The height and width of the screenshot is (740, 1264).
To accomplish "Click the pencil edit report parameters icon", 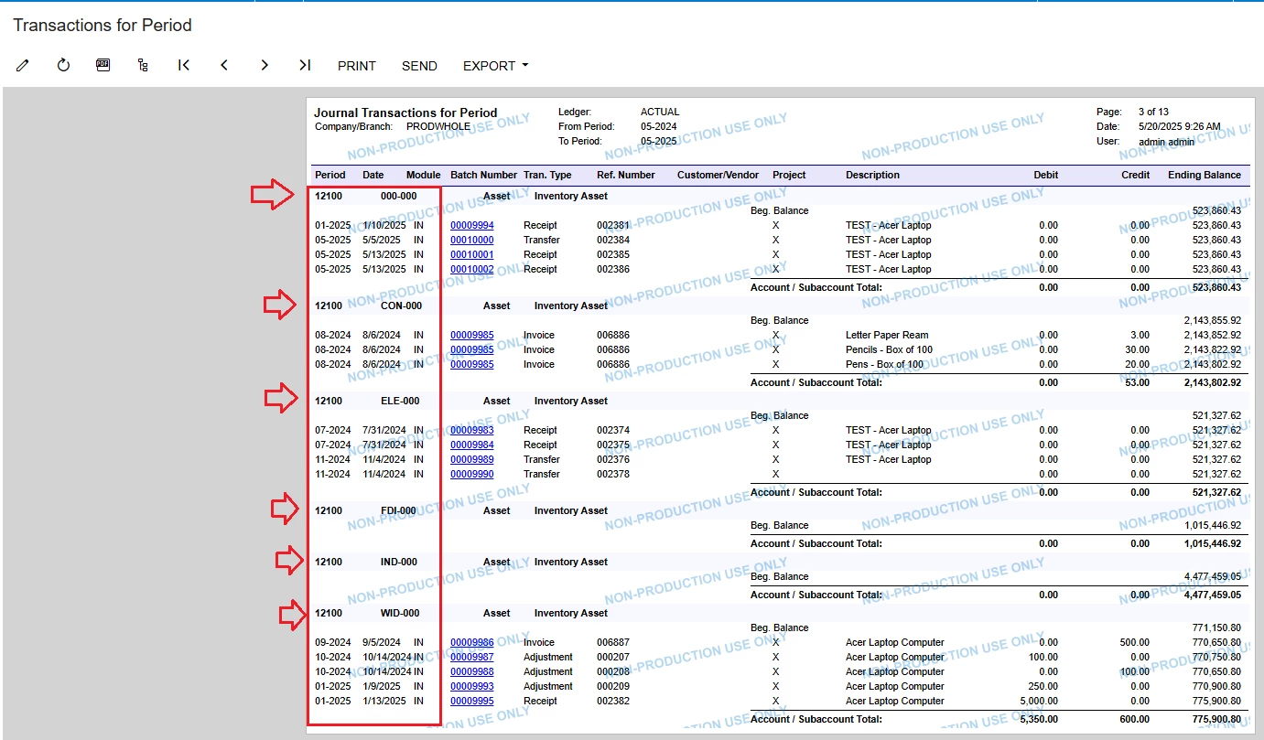I will pyautogui.click(x=23, y=66).
